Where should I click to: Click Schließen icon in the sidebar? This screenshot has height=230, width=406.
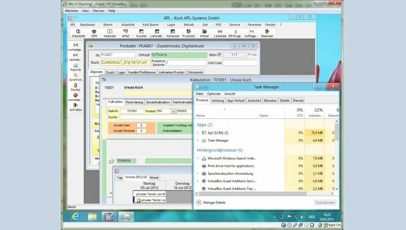(76, 107)
